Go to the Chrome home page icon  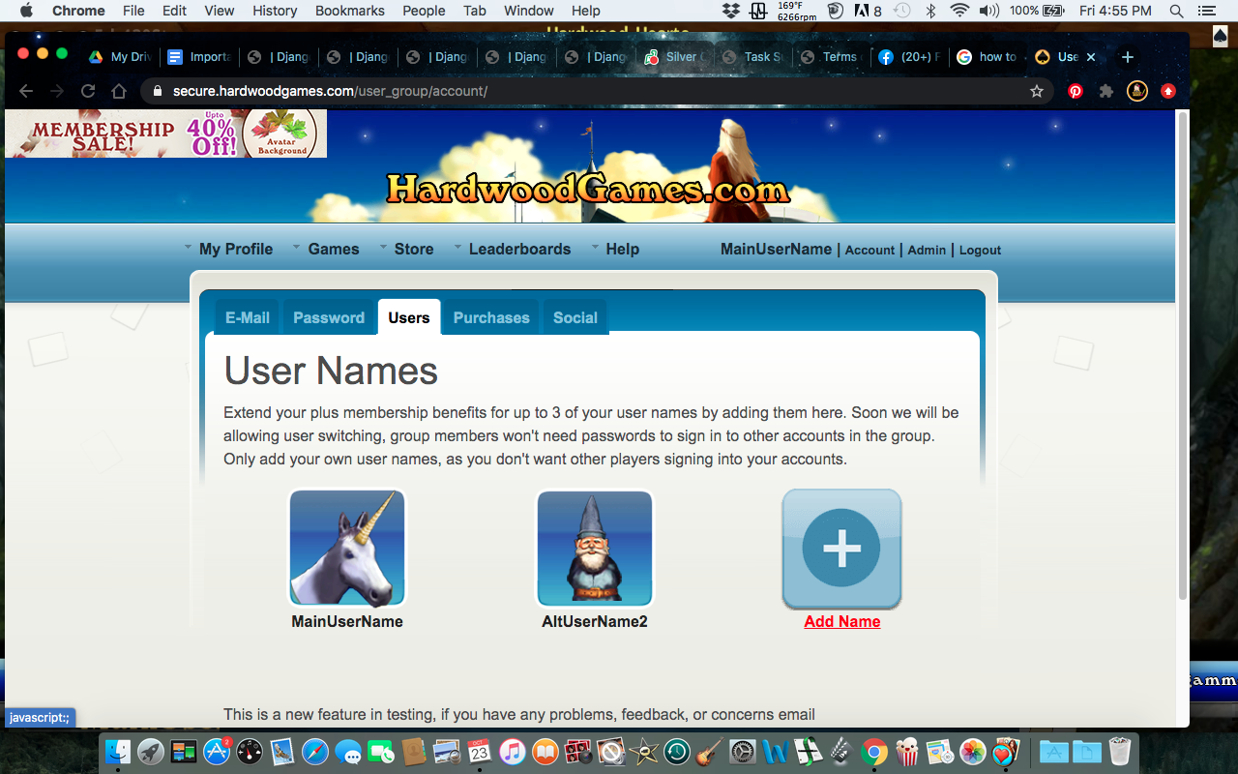119,91
